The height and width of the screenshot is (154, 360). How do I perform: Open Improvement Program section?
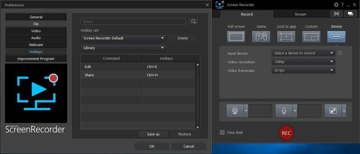pyautogui.click(x=36, y=59)
